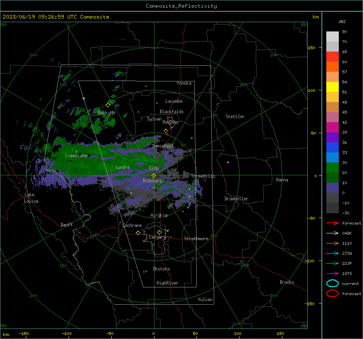363x339 pixels.
Task: Click the 150 tick on right km axis
Action: pyautogui.click(x=312, y=48)
